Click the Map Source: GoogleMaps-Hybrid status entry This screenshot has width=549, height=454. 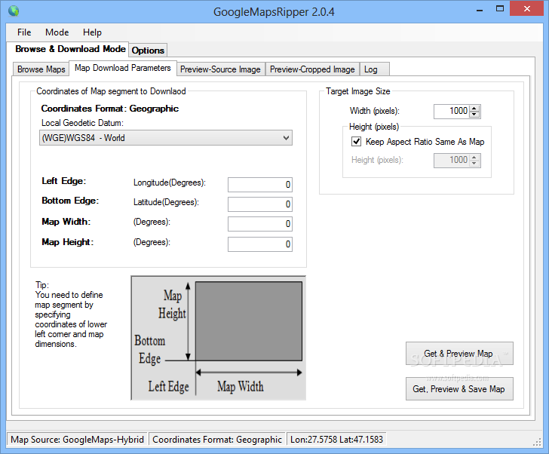click(x=77, y=440)
